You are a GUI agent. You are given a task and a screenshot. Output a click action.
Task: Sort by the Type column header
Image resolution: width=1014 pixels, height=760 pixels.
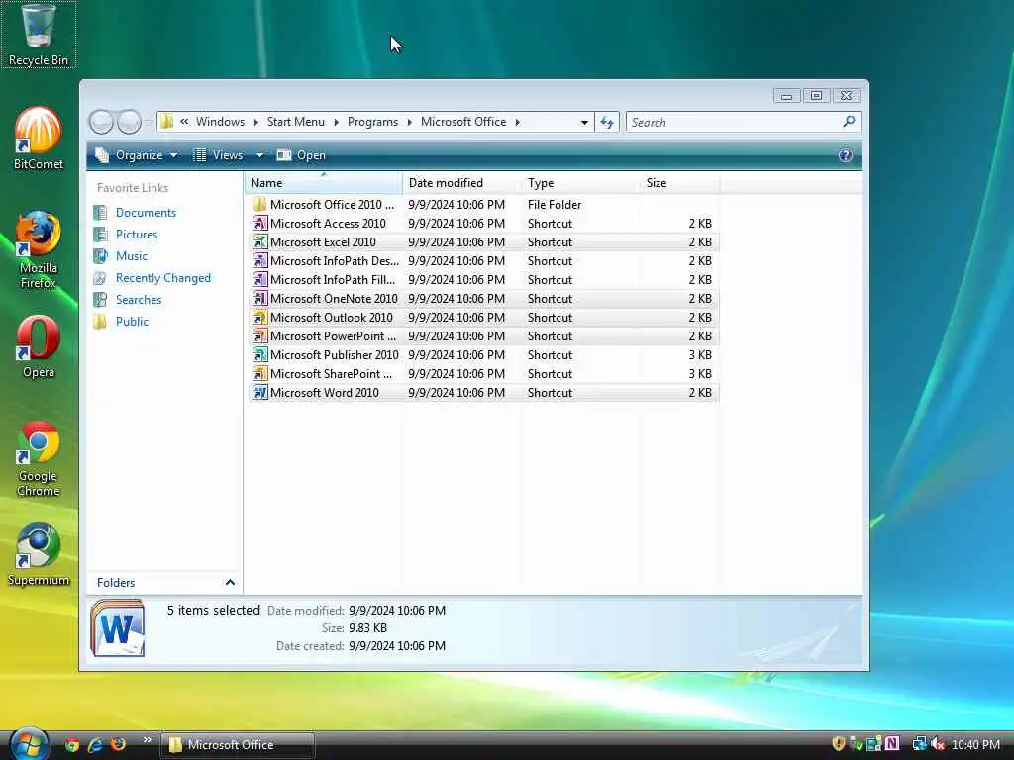click(580, 183)
